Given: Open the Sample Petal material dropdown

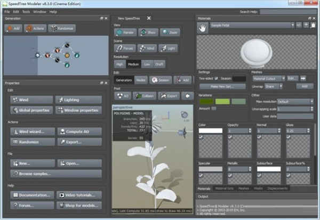Looking at the screenshot, I should (252, 25).
